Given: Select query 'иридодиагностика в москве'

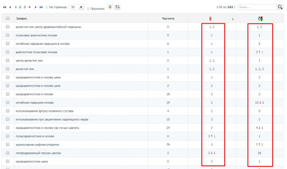Looking at the screenshot, I should pyautogui.click(x=35, y=94).
